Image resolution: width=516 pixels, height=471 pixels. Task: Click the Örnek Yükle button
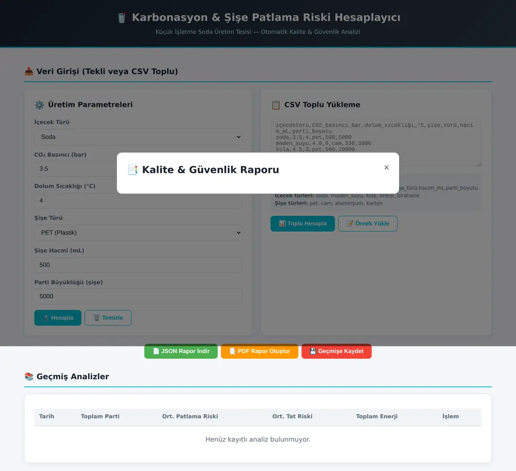368,224
